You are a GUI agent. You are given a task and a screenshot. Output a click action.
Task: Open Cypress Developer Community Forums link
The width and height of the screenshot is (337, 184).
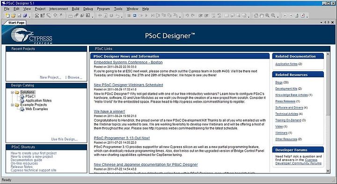[x=299, y=162]
